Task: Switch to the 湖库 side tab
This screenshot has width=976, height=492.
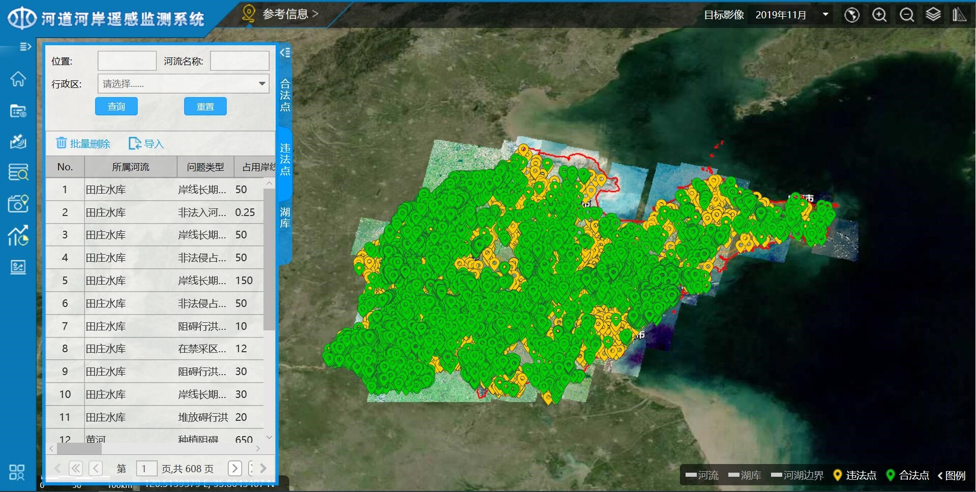Action: [285, 218]
